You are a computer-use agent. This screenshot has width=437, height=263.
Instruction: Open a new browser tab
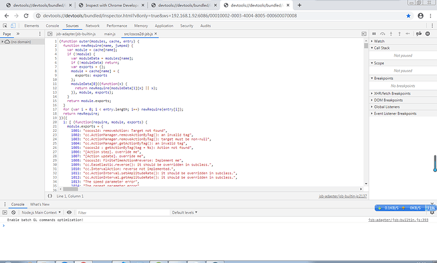(300, 5)
